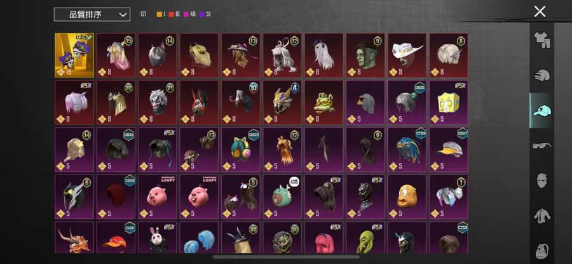
Task: Expand sorting options via the chevron arrow
Action: pos(123,15)
